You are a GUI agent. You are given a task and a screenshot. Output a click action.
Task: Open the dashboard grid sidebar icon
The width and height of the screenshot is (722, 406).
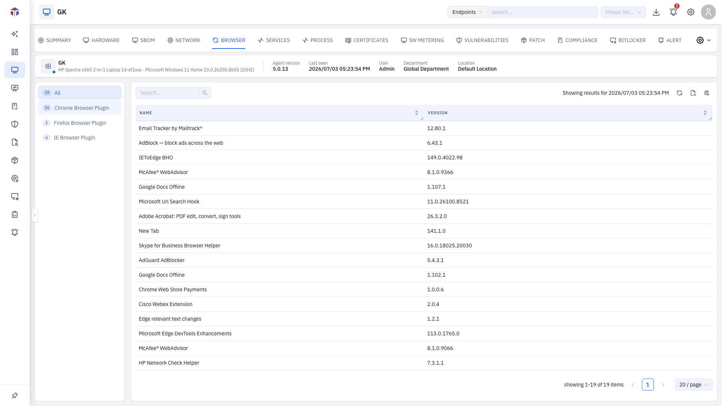[15, 52]
